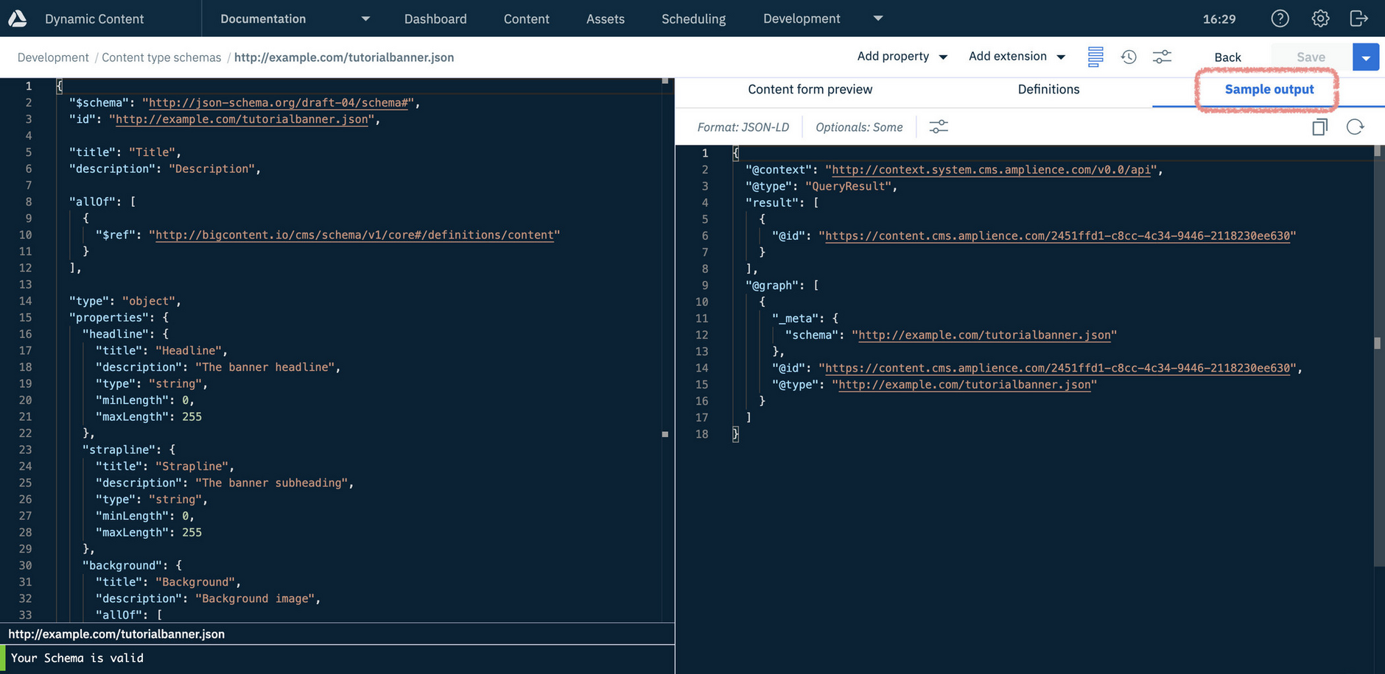
Task: Click "strapline" property line in editor
Action: click(x=129, y=450)
